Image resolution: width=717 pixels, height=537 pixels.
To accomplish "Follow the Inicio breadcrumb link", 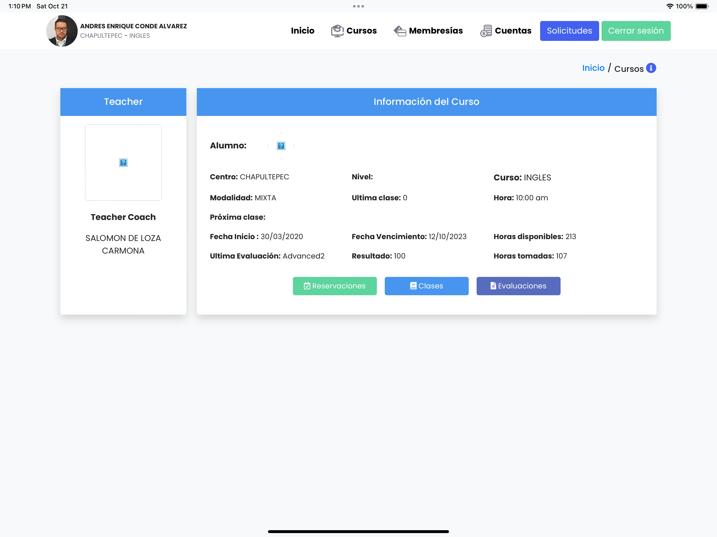I will point(593,68).
